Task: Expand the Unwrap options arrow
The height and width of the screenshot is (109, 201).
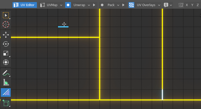Action: point(89,5)
